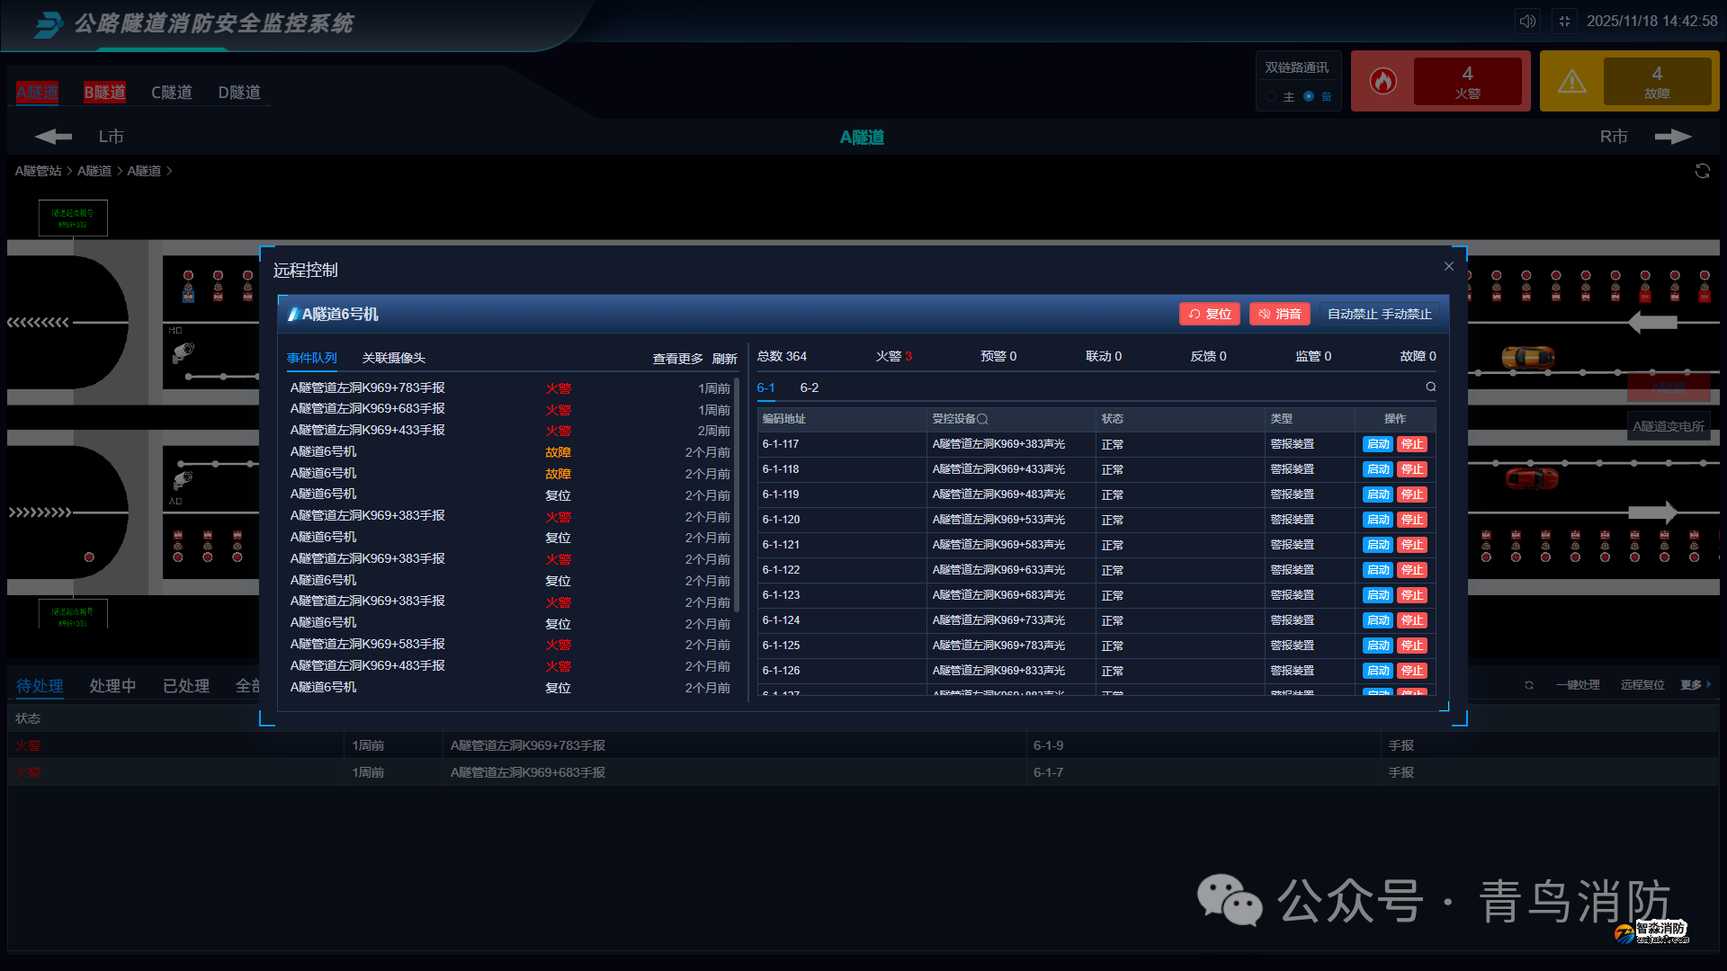The width and height of the screenshot is (1727, 971).
Task: Click the exit fullscreen icon
Action: click(1564, 22)
